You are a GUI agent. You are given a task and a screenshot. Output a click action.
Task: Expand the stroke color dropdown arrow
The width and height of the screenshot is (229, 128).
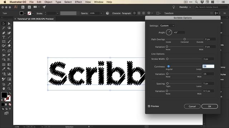point(33,13)
